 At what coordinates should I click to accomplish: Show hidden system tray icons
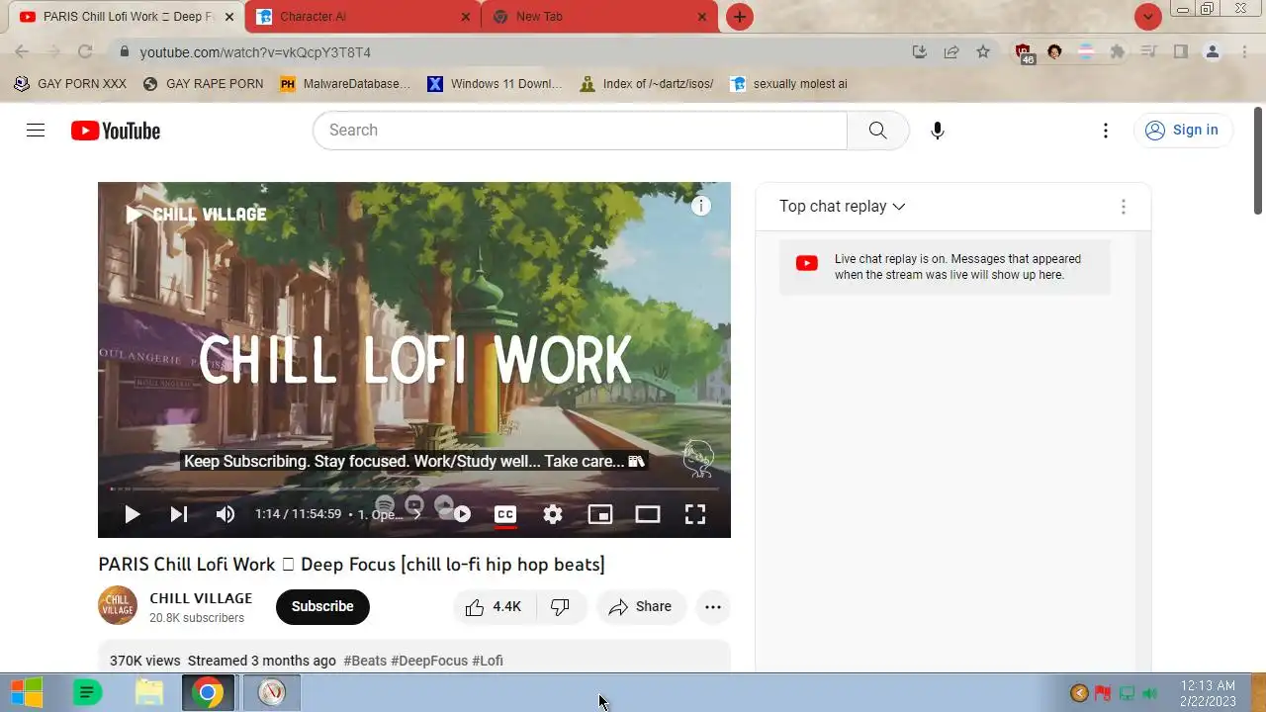(1079, 693)
